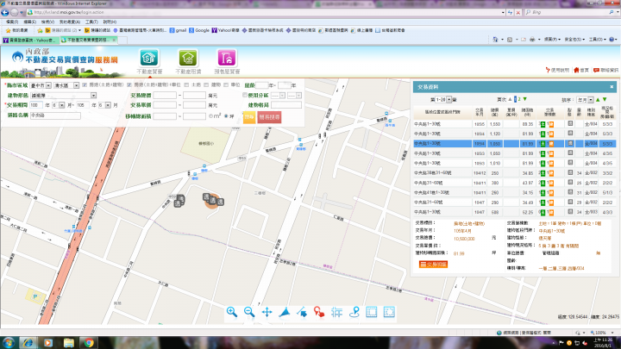Open the Google favorites bar link
The width and height of the screenshot is (621, 349).
tap(199, 30)
